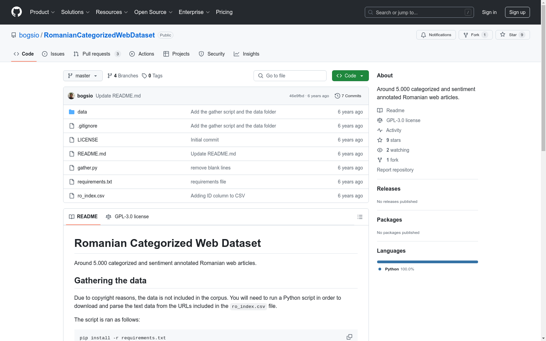Click the star icon beside 9 stars
The height and width of the screenshot is (341, 546).
[380, 140]
